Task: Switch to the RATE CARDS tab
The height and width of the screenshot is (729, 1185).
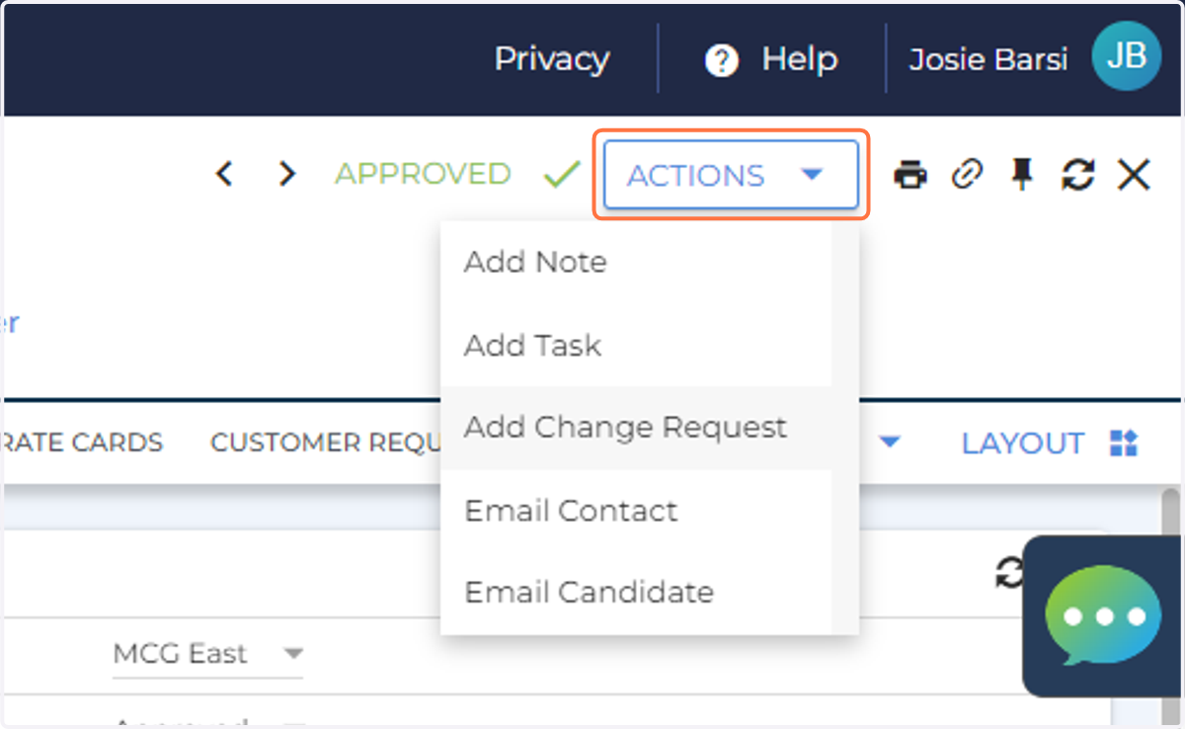Action: (84, 443)
